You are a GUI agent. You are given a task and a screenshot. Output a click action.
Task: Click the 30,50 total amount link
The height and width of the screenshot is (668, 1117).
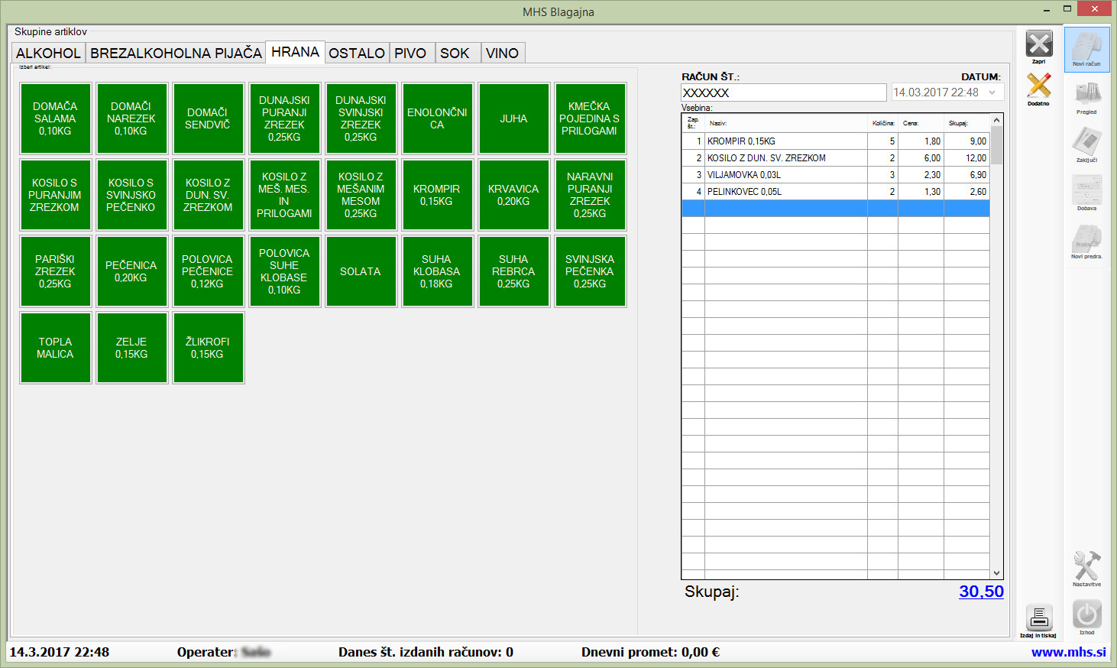(981, 592)
